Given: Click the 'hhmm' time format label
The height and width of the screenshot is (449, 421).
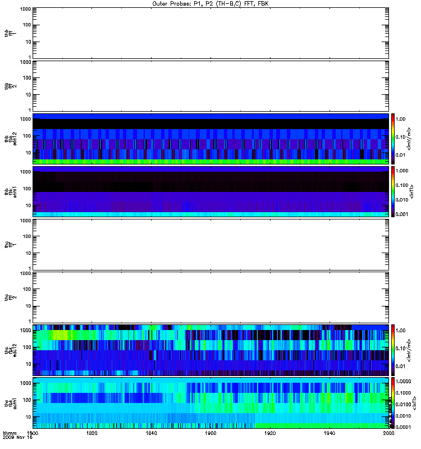Looking at the screenshot, I should [10, 433].
